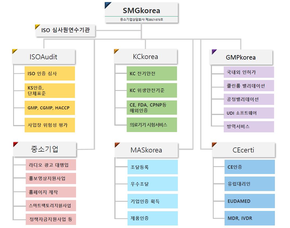The height and width of the screenshot is (228, 290).
Task: Select the KCkorea category heading
Action: [145, 57]
